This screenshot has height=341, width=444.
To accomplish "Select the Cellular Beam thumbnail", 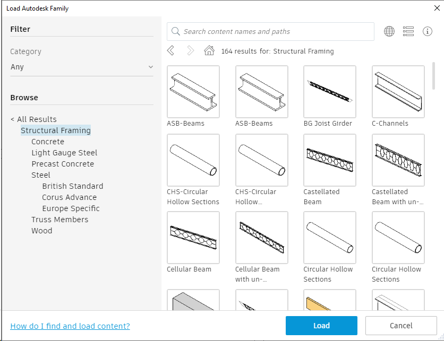I will point(193,238).
